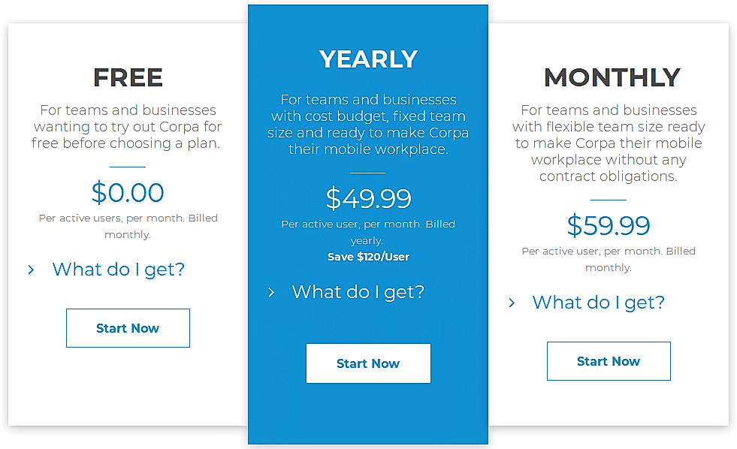Viewport: 737px width, 449px height.
Task: Open 'What do I get?' on YEARLY card
Action: [358, 292]
